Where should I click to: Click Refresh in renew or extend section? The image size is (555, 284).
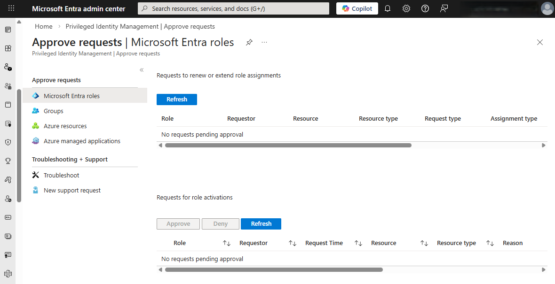click(x=177, y=99)
